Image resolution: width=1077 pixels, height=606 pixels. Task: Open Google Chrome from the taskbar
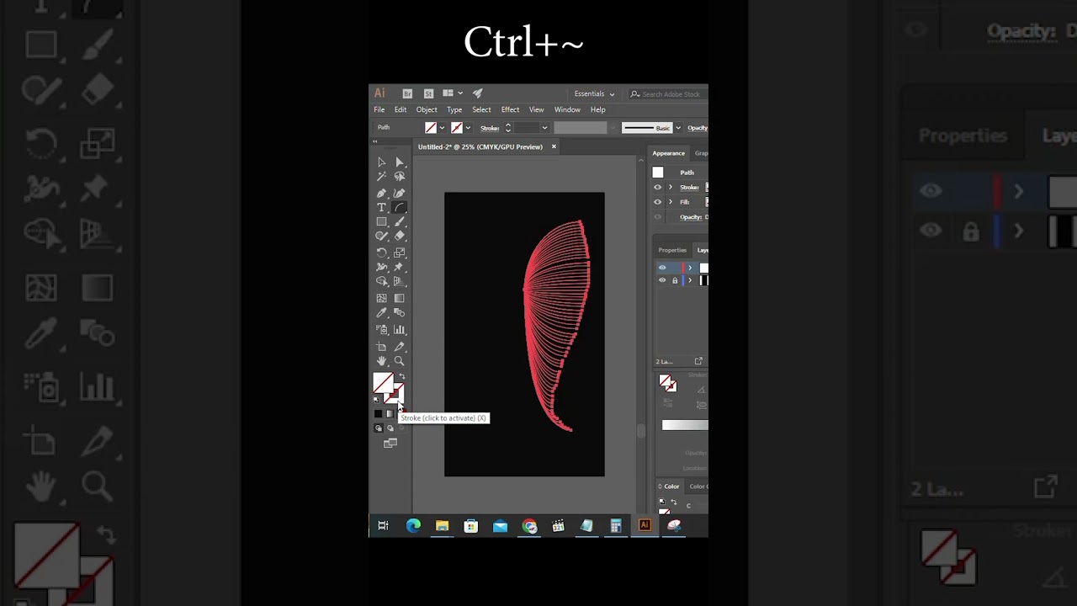point(529,526)
